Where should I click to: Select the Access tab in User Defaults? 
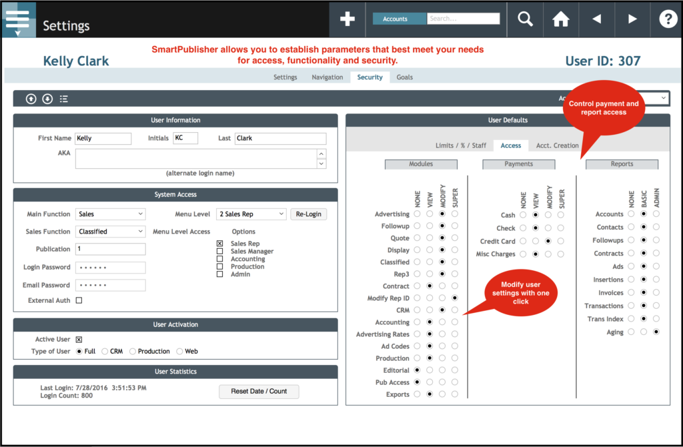tap(510, 145)
